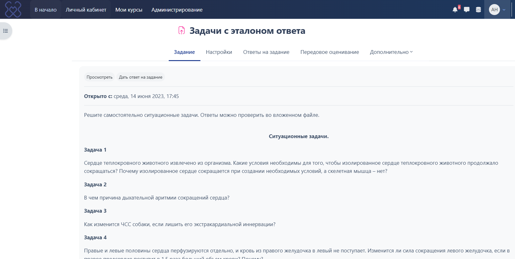Image resolution: width=515 pixels, height=259 pixels.
Task: Click the AH user avatar
Action: click(494, 10)
